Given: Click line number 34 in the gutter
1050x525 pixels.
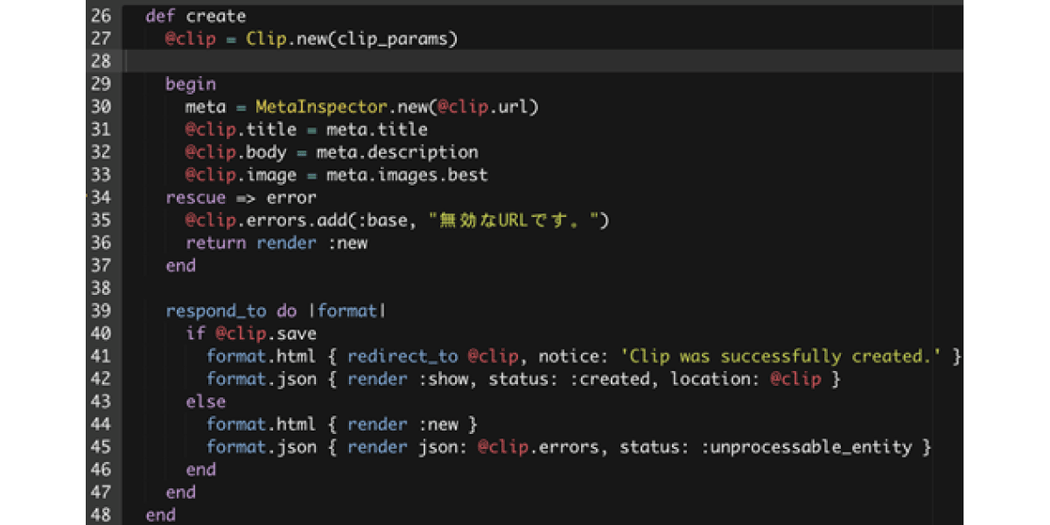Looking at the screenshot, I should coord(101,198).
